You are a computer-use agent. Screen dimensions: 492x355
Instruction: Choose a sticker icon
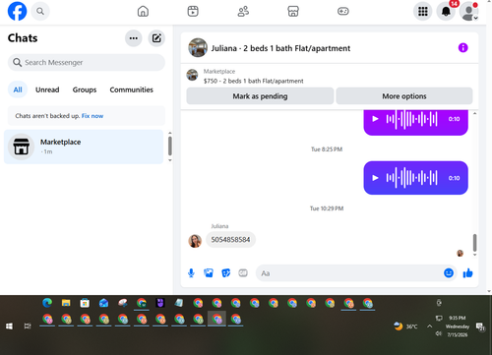(225, 273)
